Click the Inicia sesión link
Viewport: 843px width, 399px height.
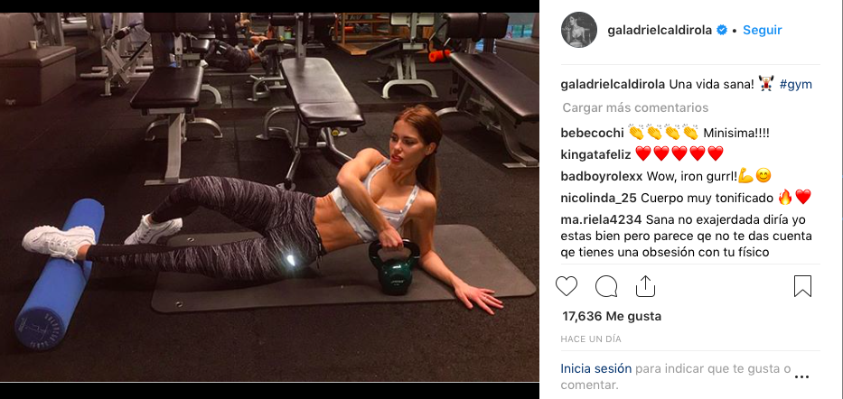coord(595,369)
